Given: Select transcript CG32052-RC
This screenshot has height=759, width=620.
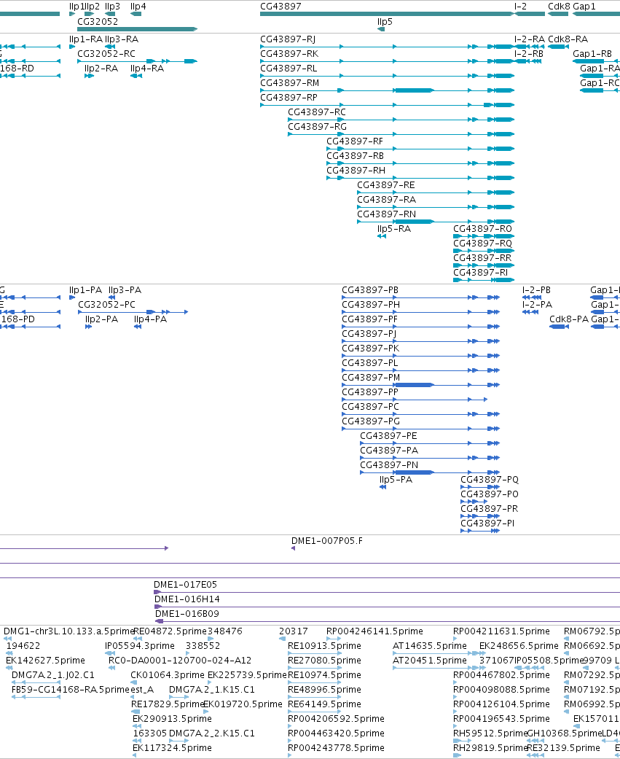Looking at the screenshot, I should pyautogui.click(x=106, y=53).
